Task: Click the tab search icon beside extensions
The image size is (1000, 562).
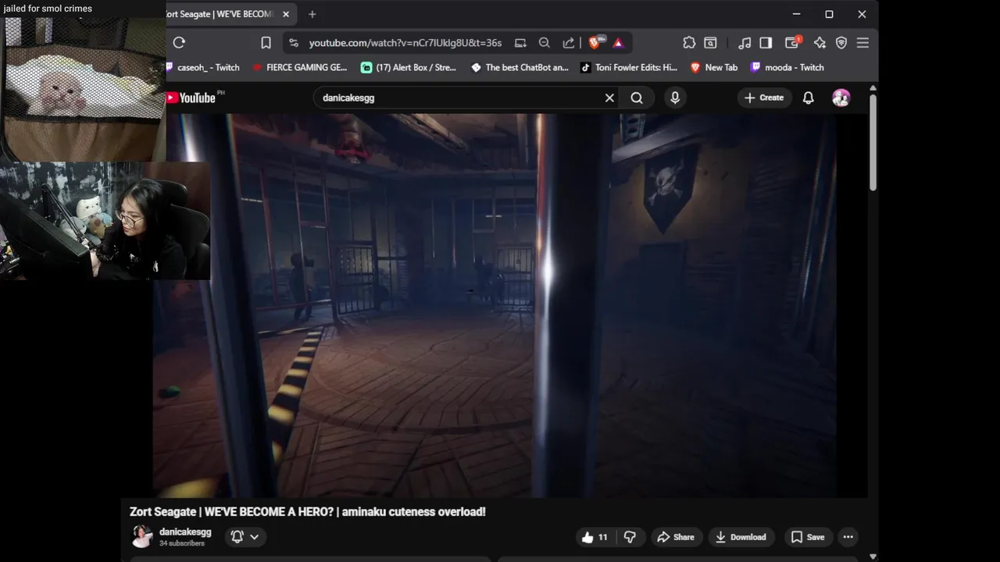Action: 710,43
